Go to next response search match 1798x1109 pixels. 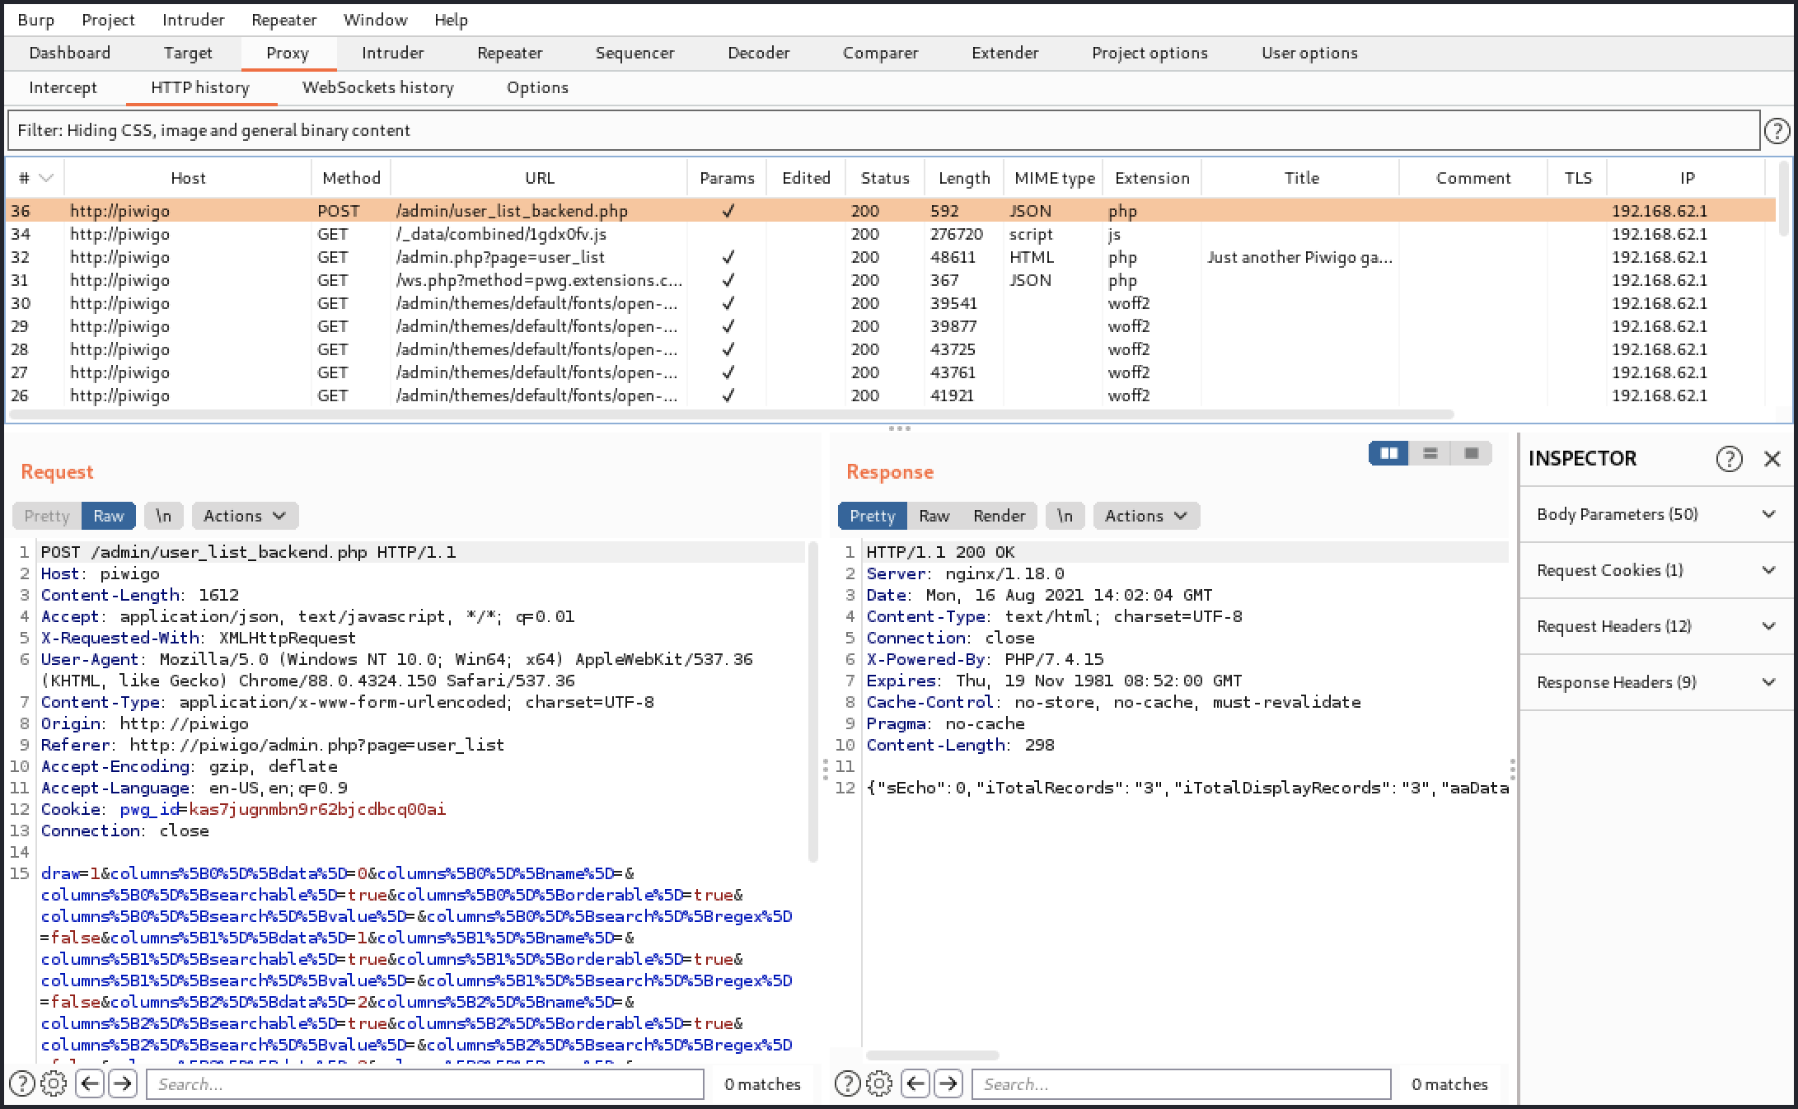click(948, 1083)
